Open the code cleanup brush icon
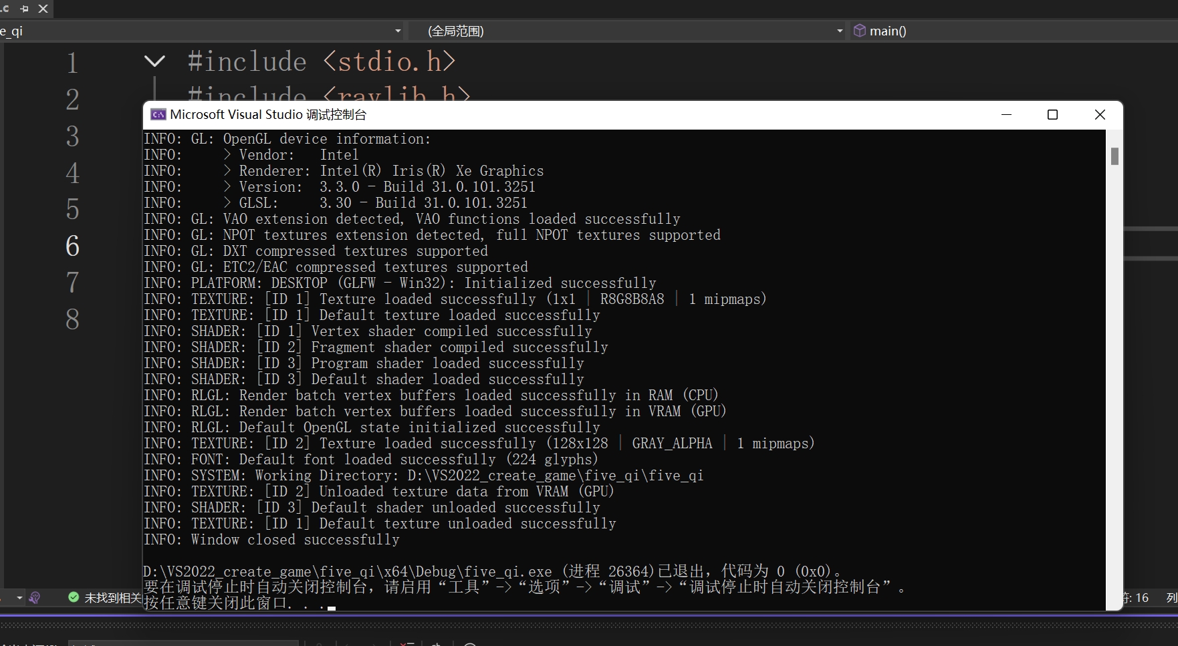 [x=35, y=597]
